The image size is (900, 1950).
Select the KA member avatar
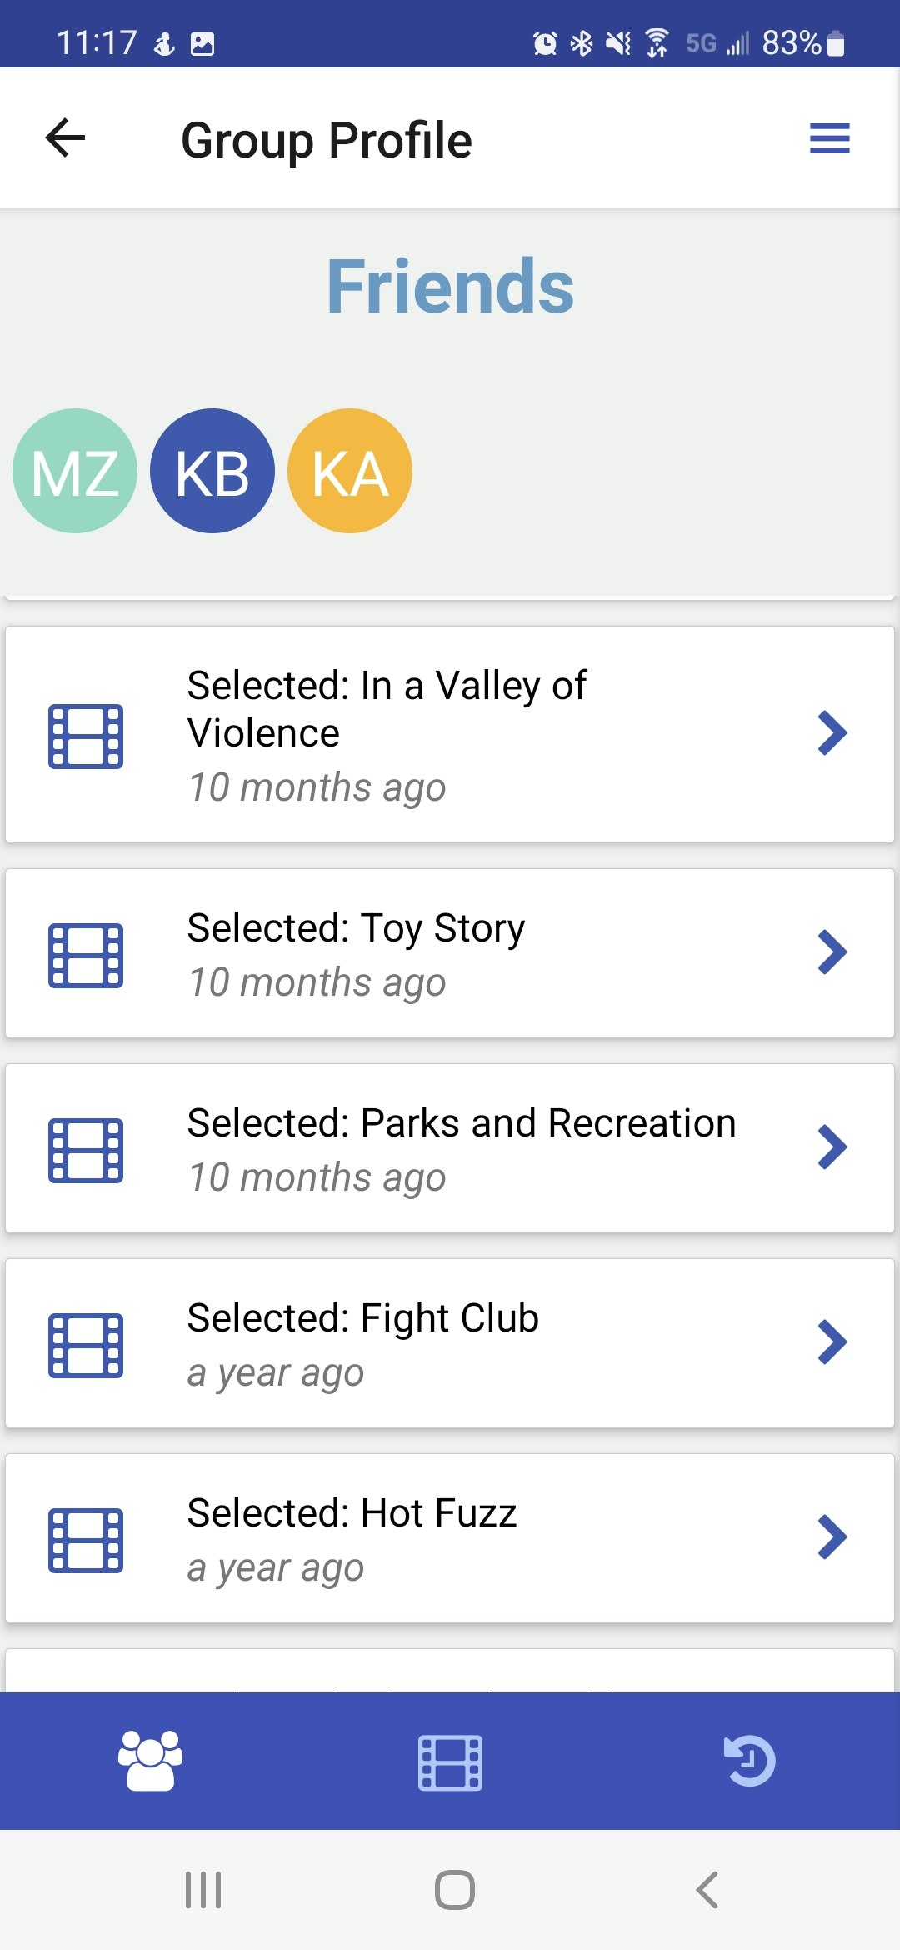[x=350, y=471]
